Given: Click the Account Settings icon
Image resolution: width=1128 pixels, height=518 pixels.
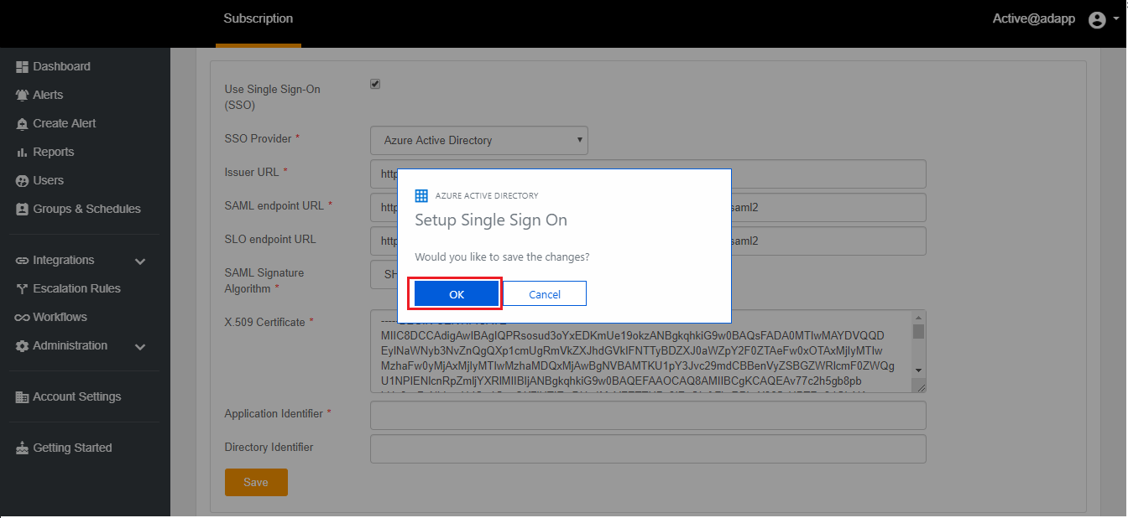Looking at the screenshot, I should click(x=23, y=397).
